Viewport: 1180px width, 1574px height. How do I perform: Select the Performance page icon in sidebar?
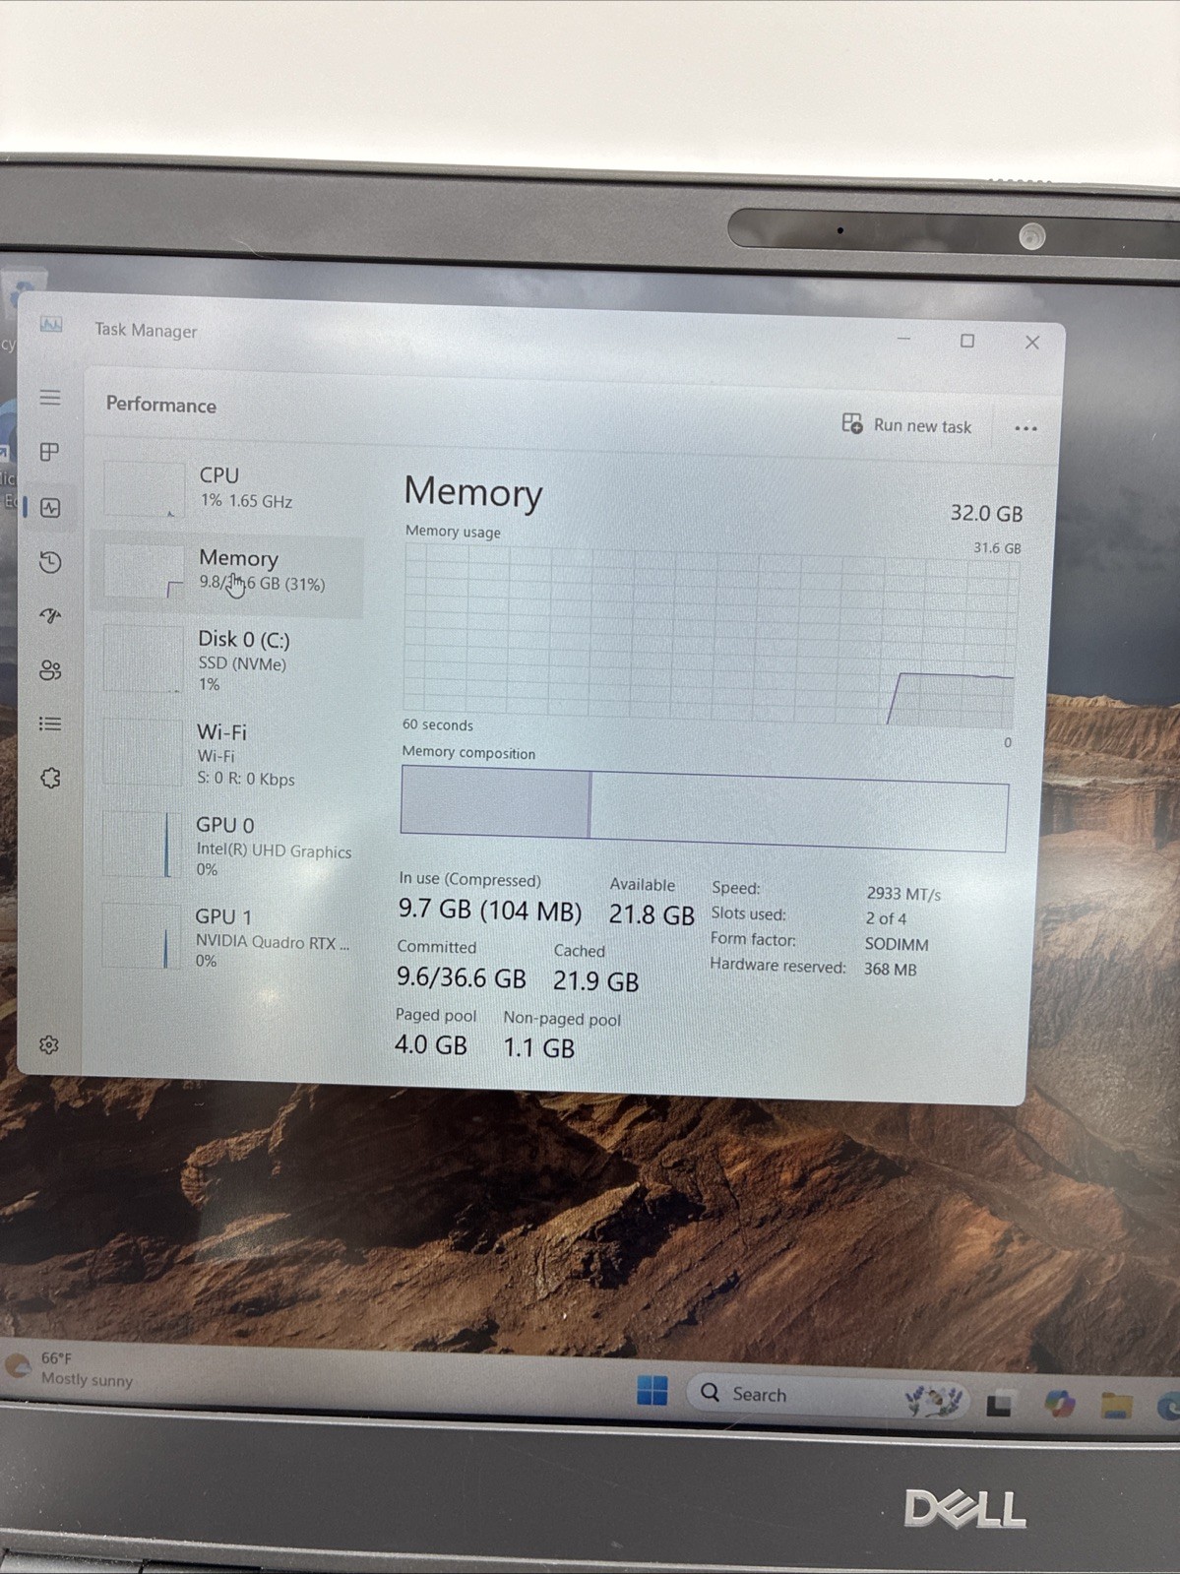[x=51, y=508]
